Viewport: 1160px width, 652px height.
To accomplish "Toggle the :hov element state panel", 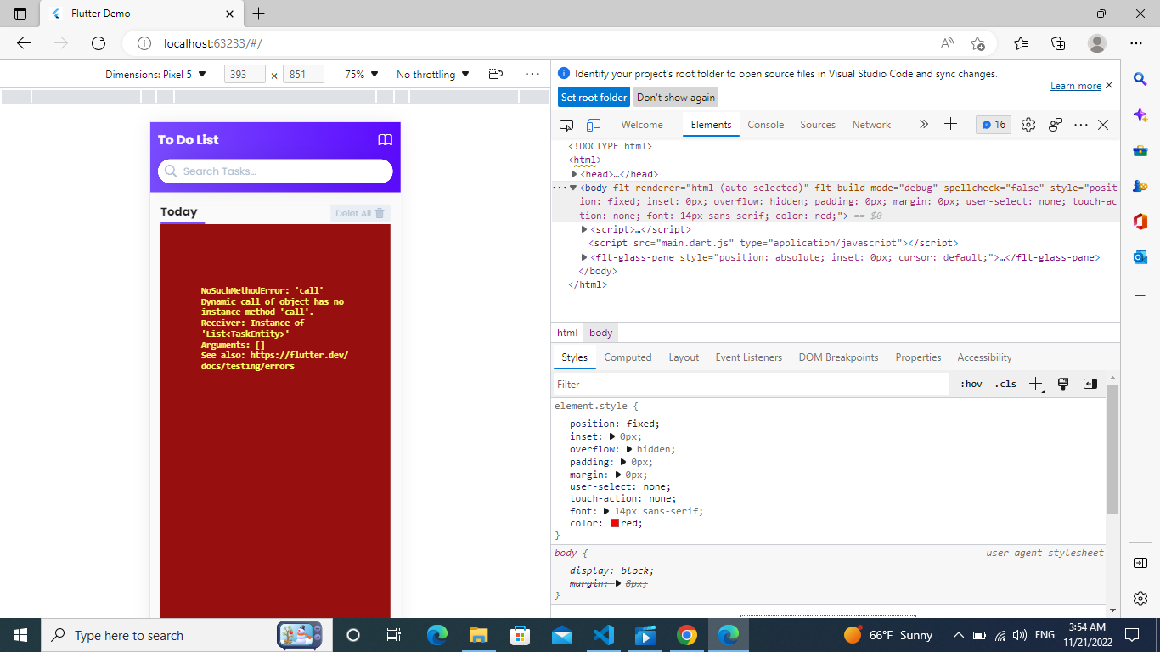I will point(971,384).
